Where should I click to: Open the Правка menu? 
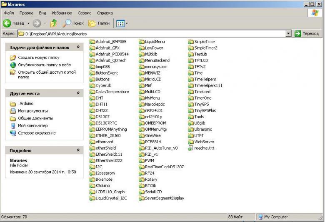pos(26,13)
